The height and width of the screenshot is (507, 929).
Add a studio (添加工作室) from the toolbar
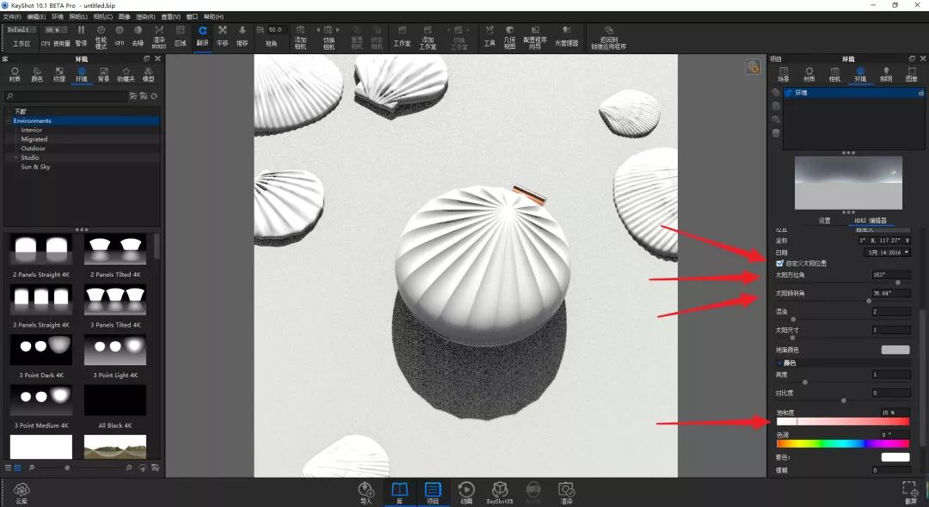[x=428, y=37]
